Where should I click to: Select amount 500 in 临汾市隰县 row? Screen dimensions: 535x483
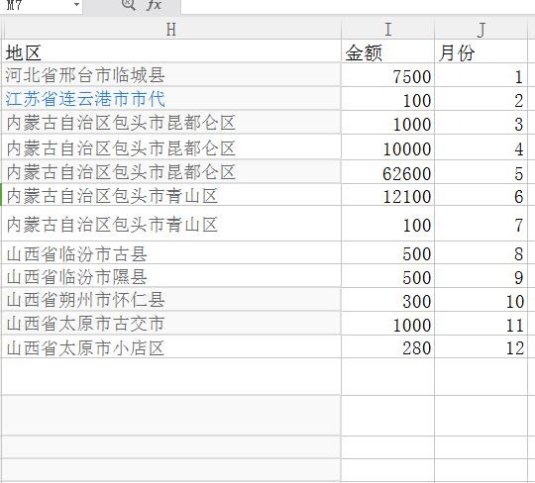pyautogui.click(x=388, y=276)
